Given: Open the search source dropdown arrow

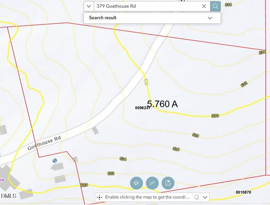Looking at the screenshot, I should pyautogui.click(x=89, y=6).
